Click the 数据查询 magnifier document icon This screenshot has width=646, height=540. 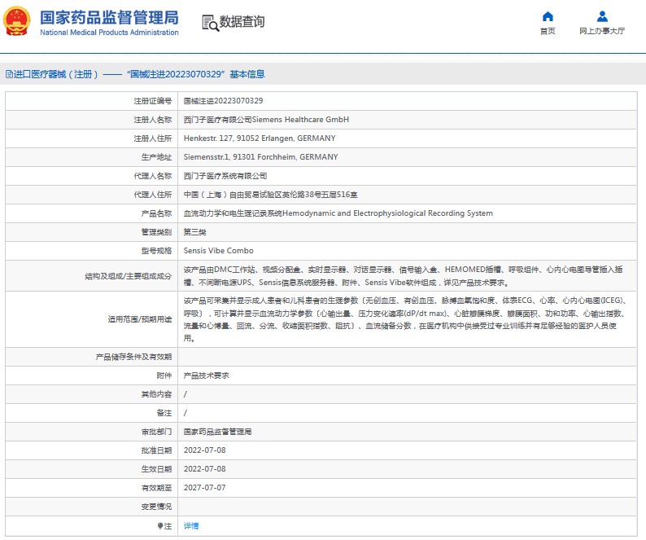click(x=210, y=23)
